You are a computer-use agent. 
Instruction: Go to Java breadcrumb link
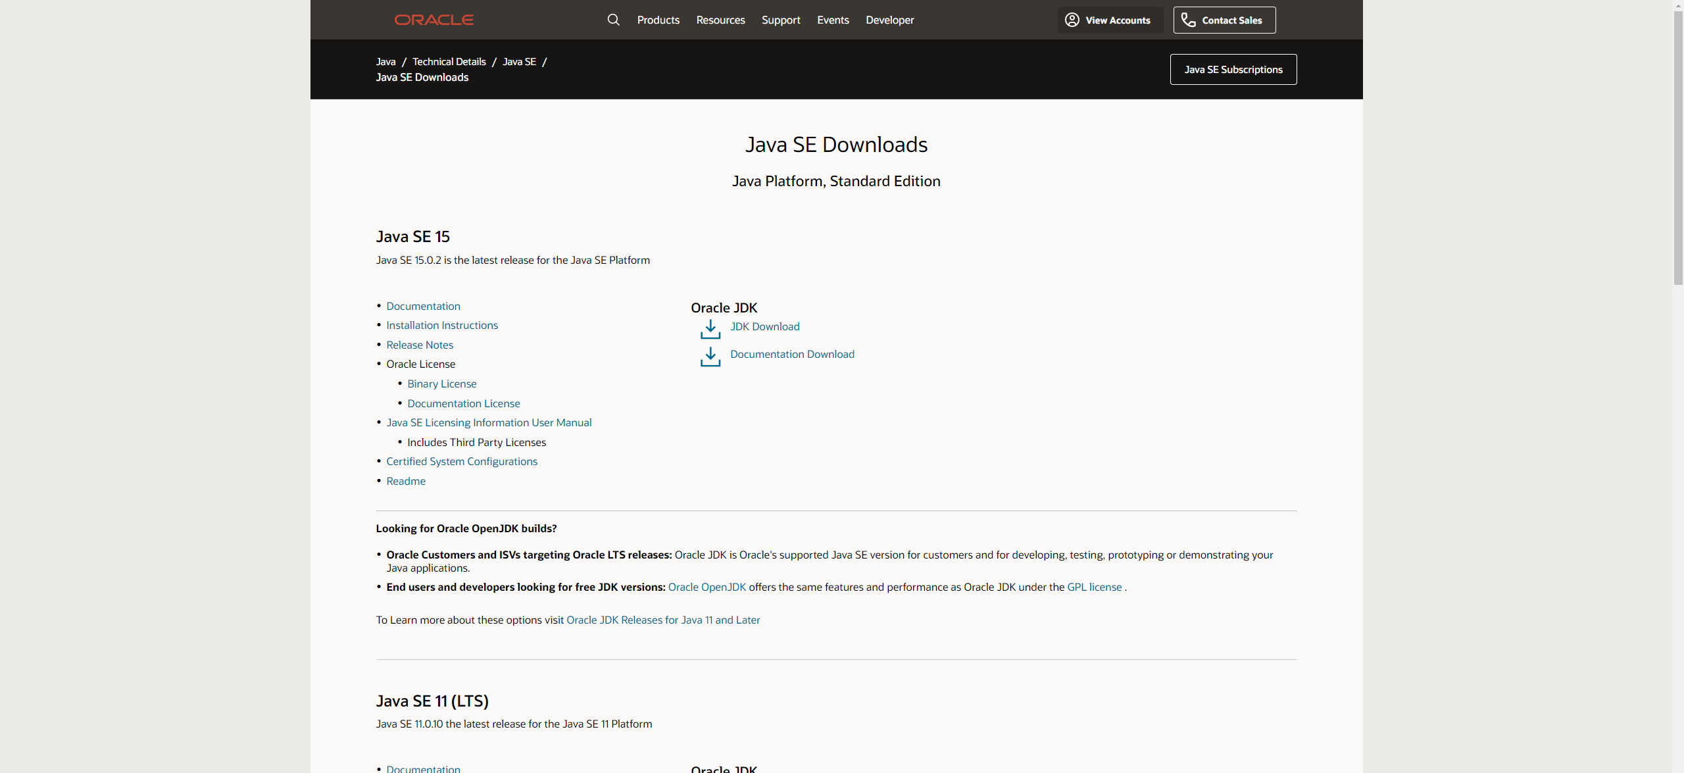(385, 61)
